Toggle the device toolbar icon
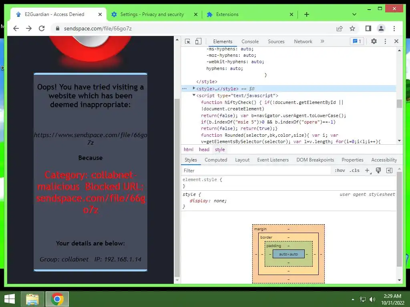This screenshot has width=410, height=307. coord(199,41)
